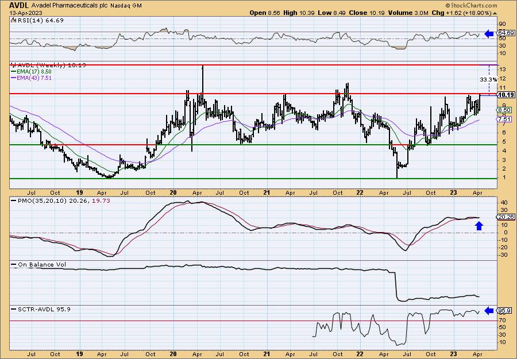The width and height of the screenshot is (517, 359).
Task: Click the 70 level on SCTR axis
Action: pyautogui.click(x=503, y=320)
